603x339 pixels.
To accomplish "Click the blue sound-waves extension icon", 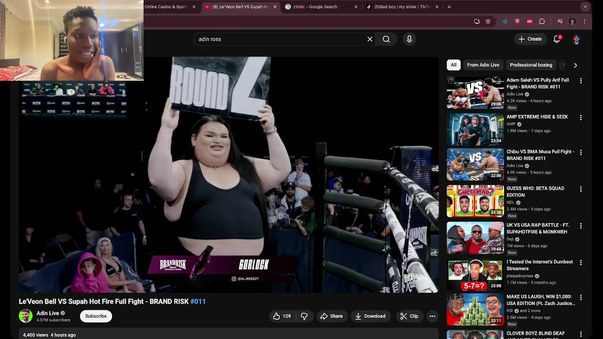I will click(505, 21).
